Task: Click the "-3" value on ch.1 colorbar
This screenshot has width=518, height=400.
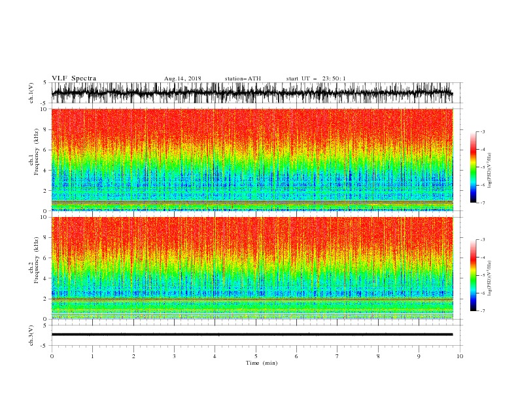Action: (483, 131)
